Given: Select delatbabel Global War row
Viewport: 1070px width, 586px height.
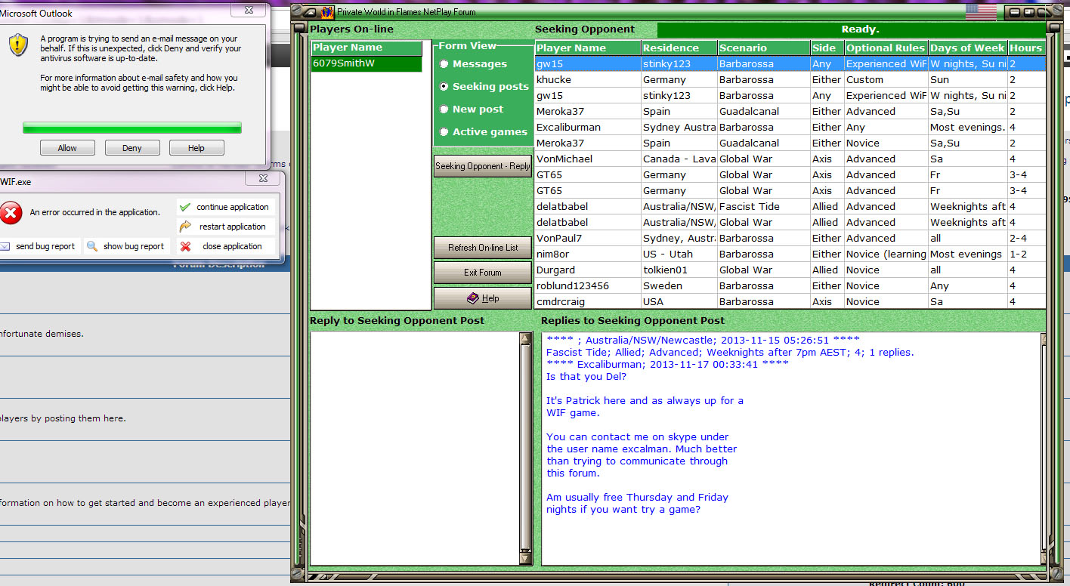Looking at the screenshot, I should tap(790, 223).
